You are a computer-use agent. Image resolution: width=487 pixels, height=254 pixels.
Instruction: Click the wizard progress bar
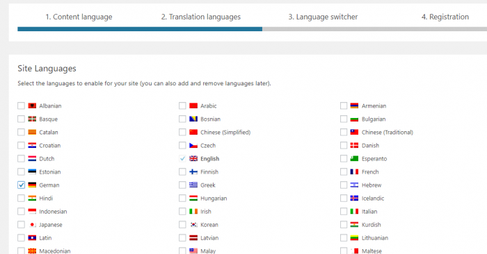point(252,29)
